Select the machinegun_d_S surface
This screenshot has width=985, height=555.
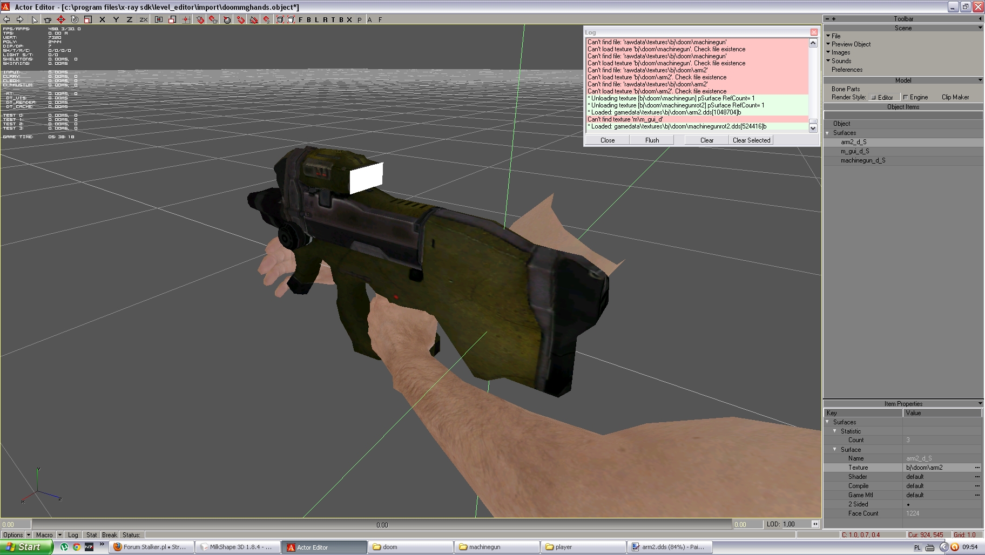point(863,160)
